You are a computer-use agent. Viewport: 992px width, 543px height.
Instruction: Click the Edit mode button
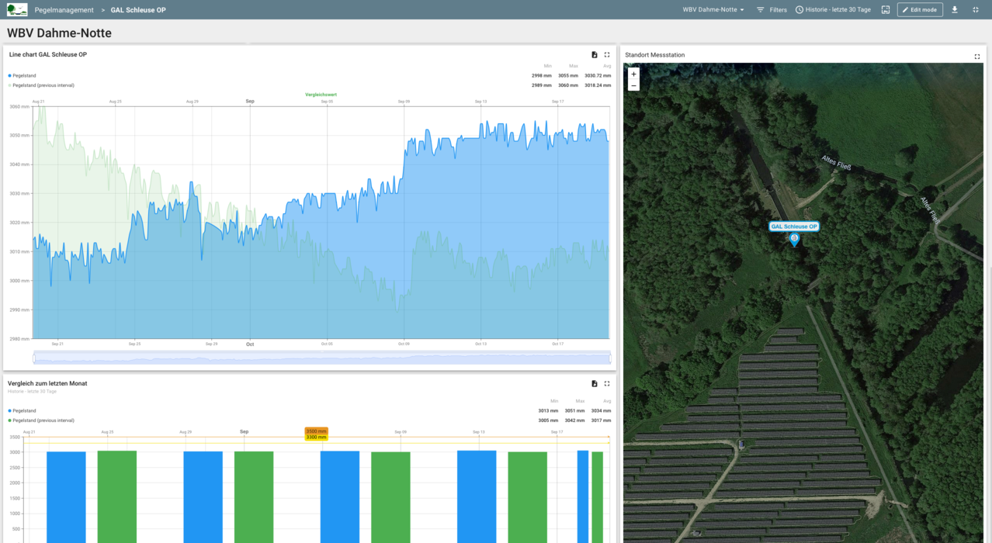click(920, 10)
